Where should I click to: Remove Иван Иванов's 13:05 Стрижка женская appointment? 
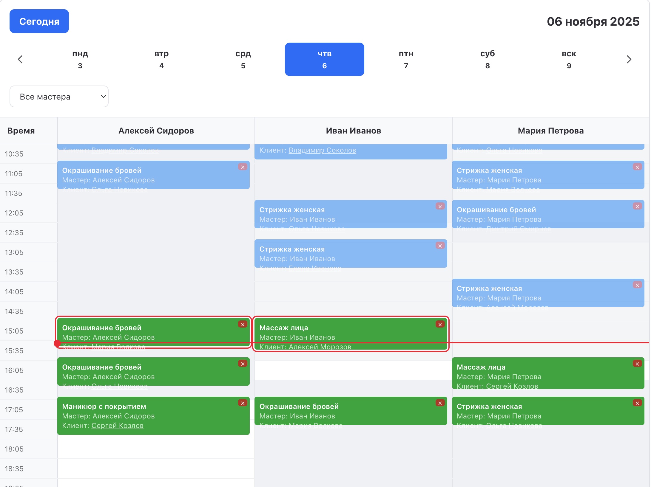click(x=440, y=246)
